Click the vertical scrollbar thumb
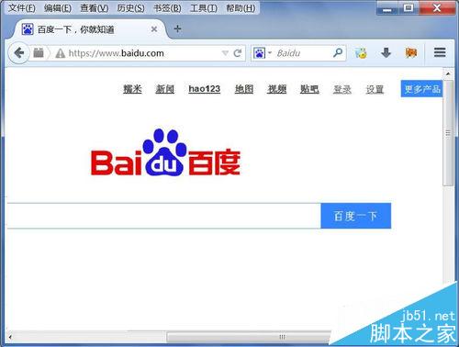The width and height of the screenshot is (459, 347). pos(448,133)
